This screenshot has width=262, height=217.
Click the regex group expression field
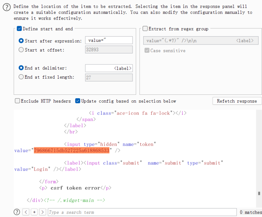pos(201,41)
